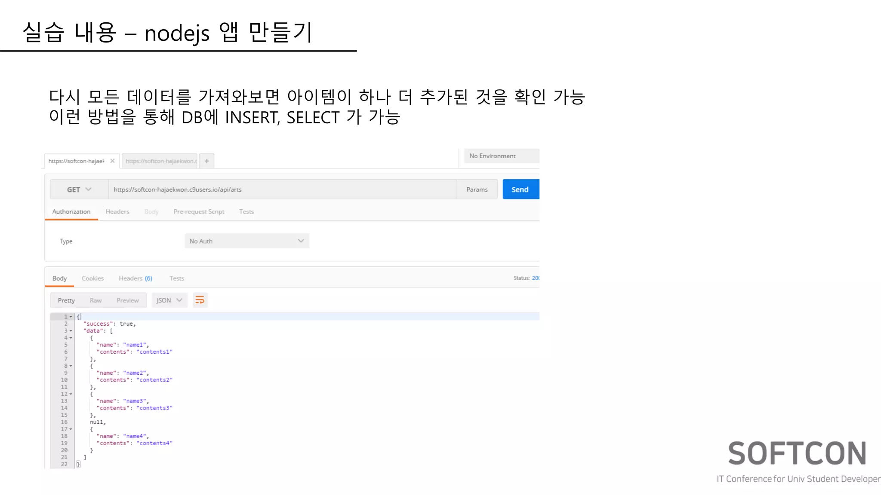Open the No Environment selector
Viewport: 881px width, 495px height.
[x=502, y=156]
